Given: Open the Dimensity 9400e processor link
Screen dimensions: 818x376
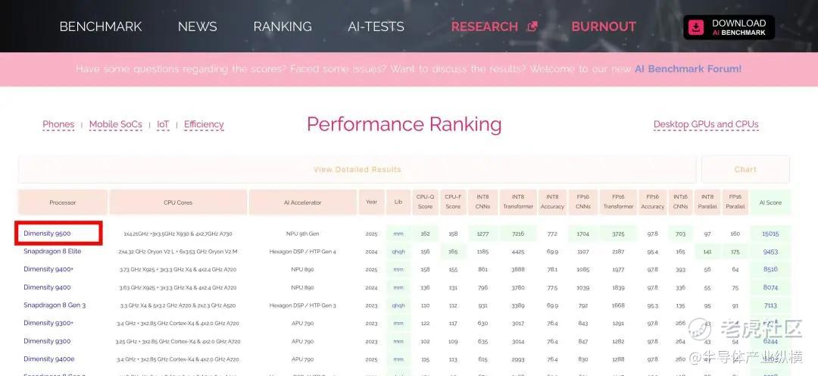Looking at the screenshot, I should click(48, 359).
